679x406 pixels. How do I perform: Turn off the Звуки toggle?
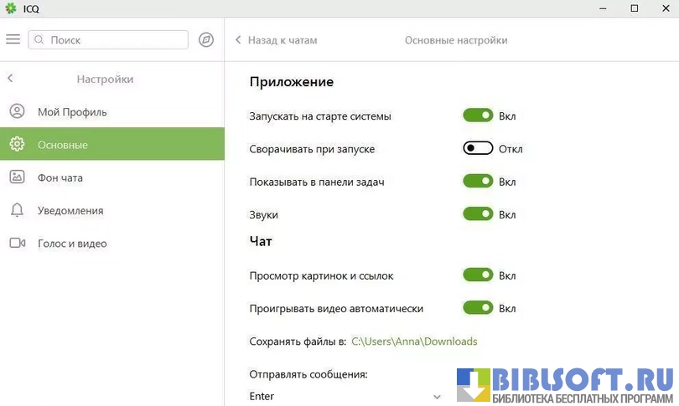(x=478, y=214)
